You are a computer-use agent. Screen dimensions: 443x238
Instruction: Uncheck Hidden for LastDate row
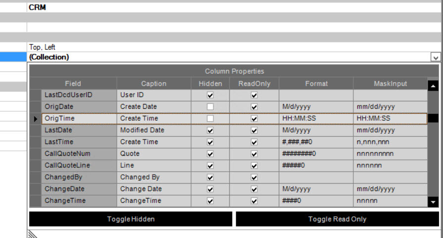click(210, 131)
